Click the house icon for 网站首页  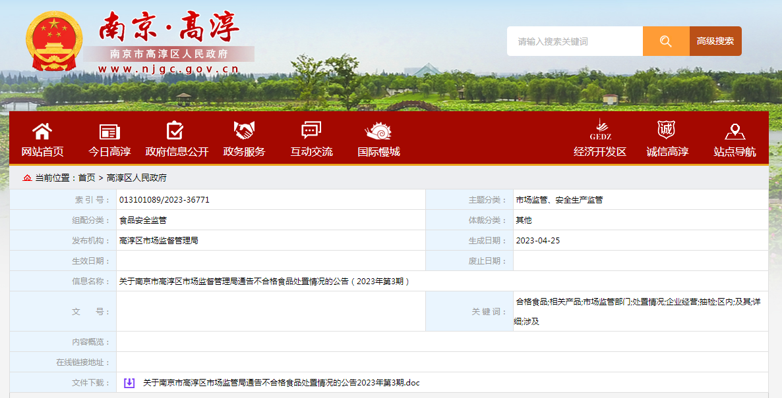click(42, 131)
